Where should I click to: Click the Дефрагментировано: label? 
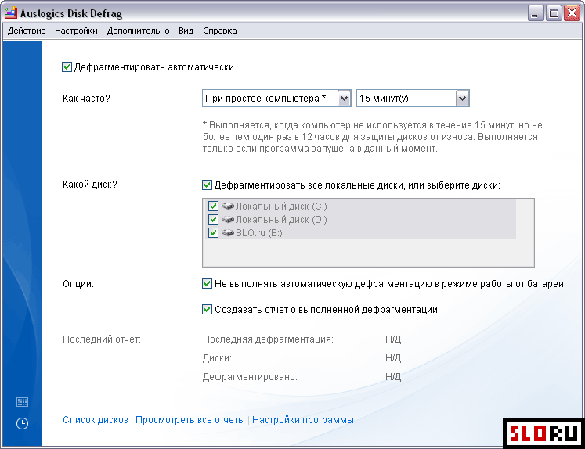(250, 377)
